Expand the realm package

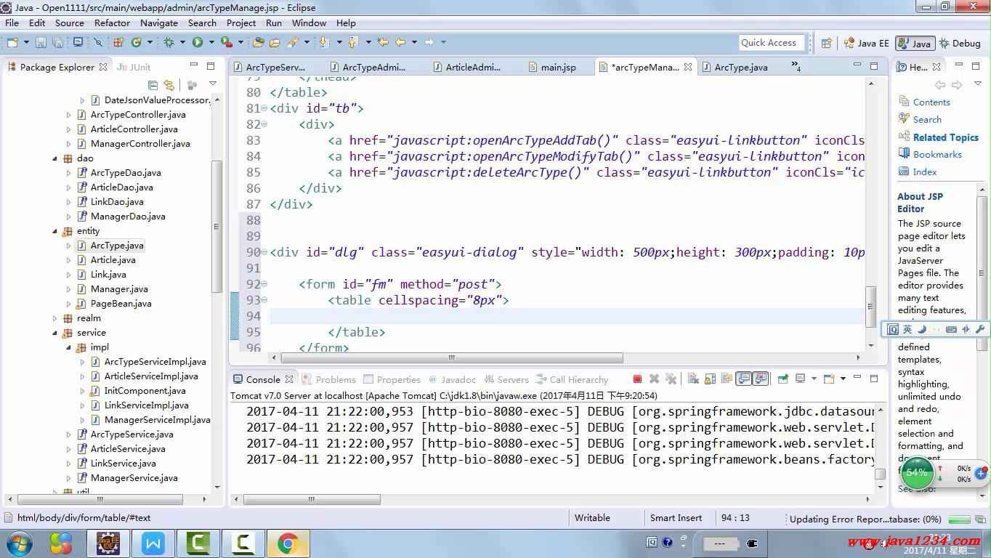point(55,318)
